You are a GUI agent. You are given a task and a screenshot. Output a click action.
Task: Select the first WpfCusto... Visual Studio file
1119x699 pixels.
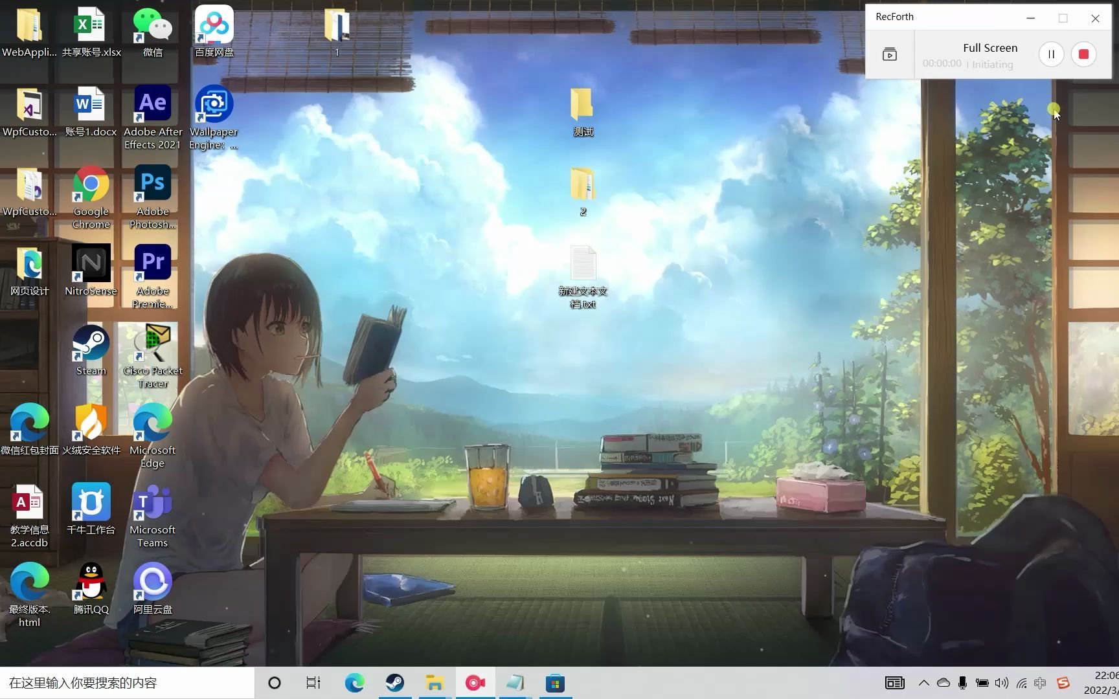pyautogui.click(x=29, y=112)
